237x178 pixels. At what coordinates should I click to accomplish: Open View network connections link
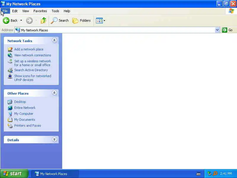tap(33, 55)
